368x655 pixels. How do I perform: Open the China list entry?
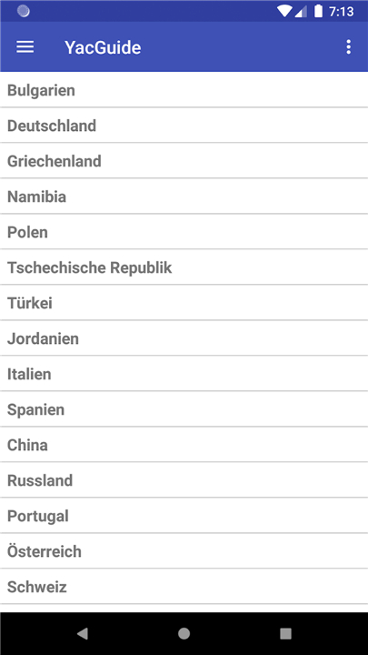click(184, 445)
